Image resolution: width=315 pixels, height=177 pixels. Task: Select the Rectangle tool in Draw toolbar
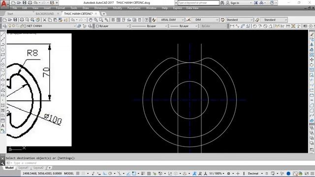point(3,55)
